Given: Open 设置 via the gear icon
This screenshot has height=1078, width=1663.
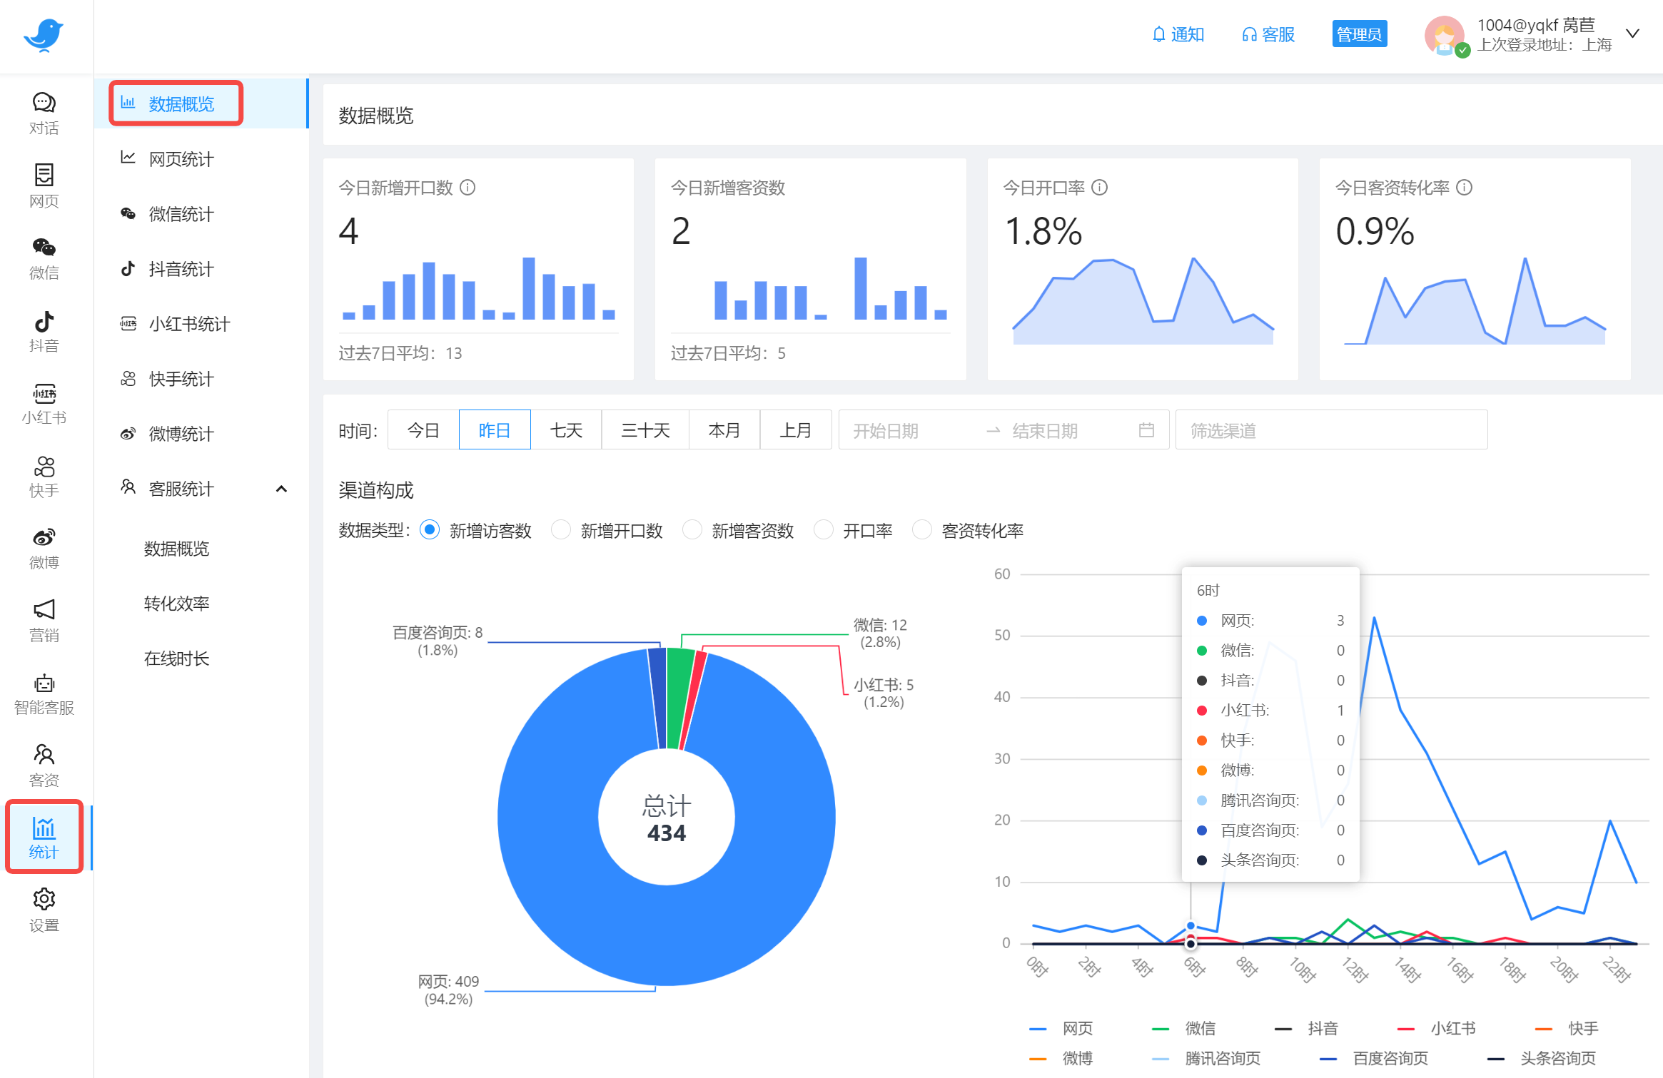Looking at the screenshot, I should coord(44,907).
